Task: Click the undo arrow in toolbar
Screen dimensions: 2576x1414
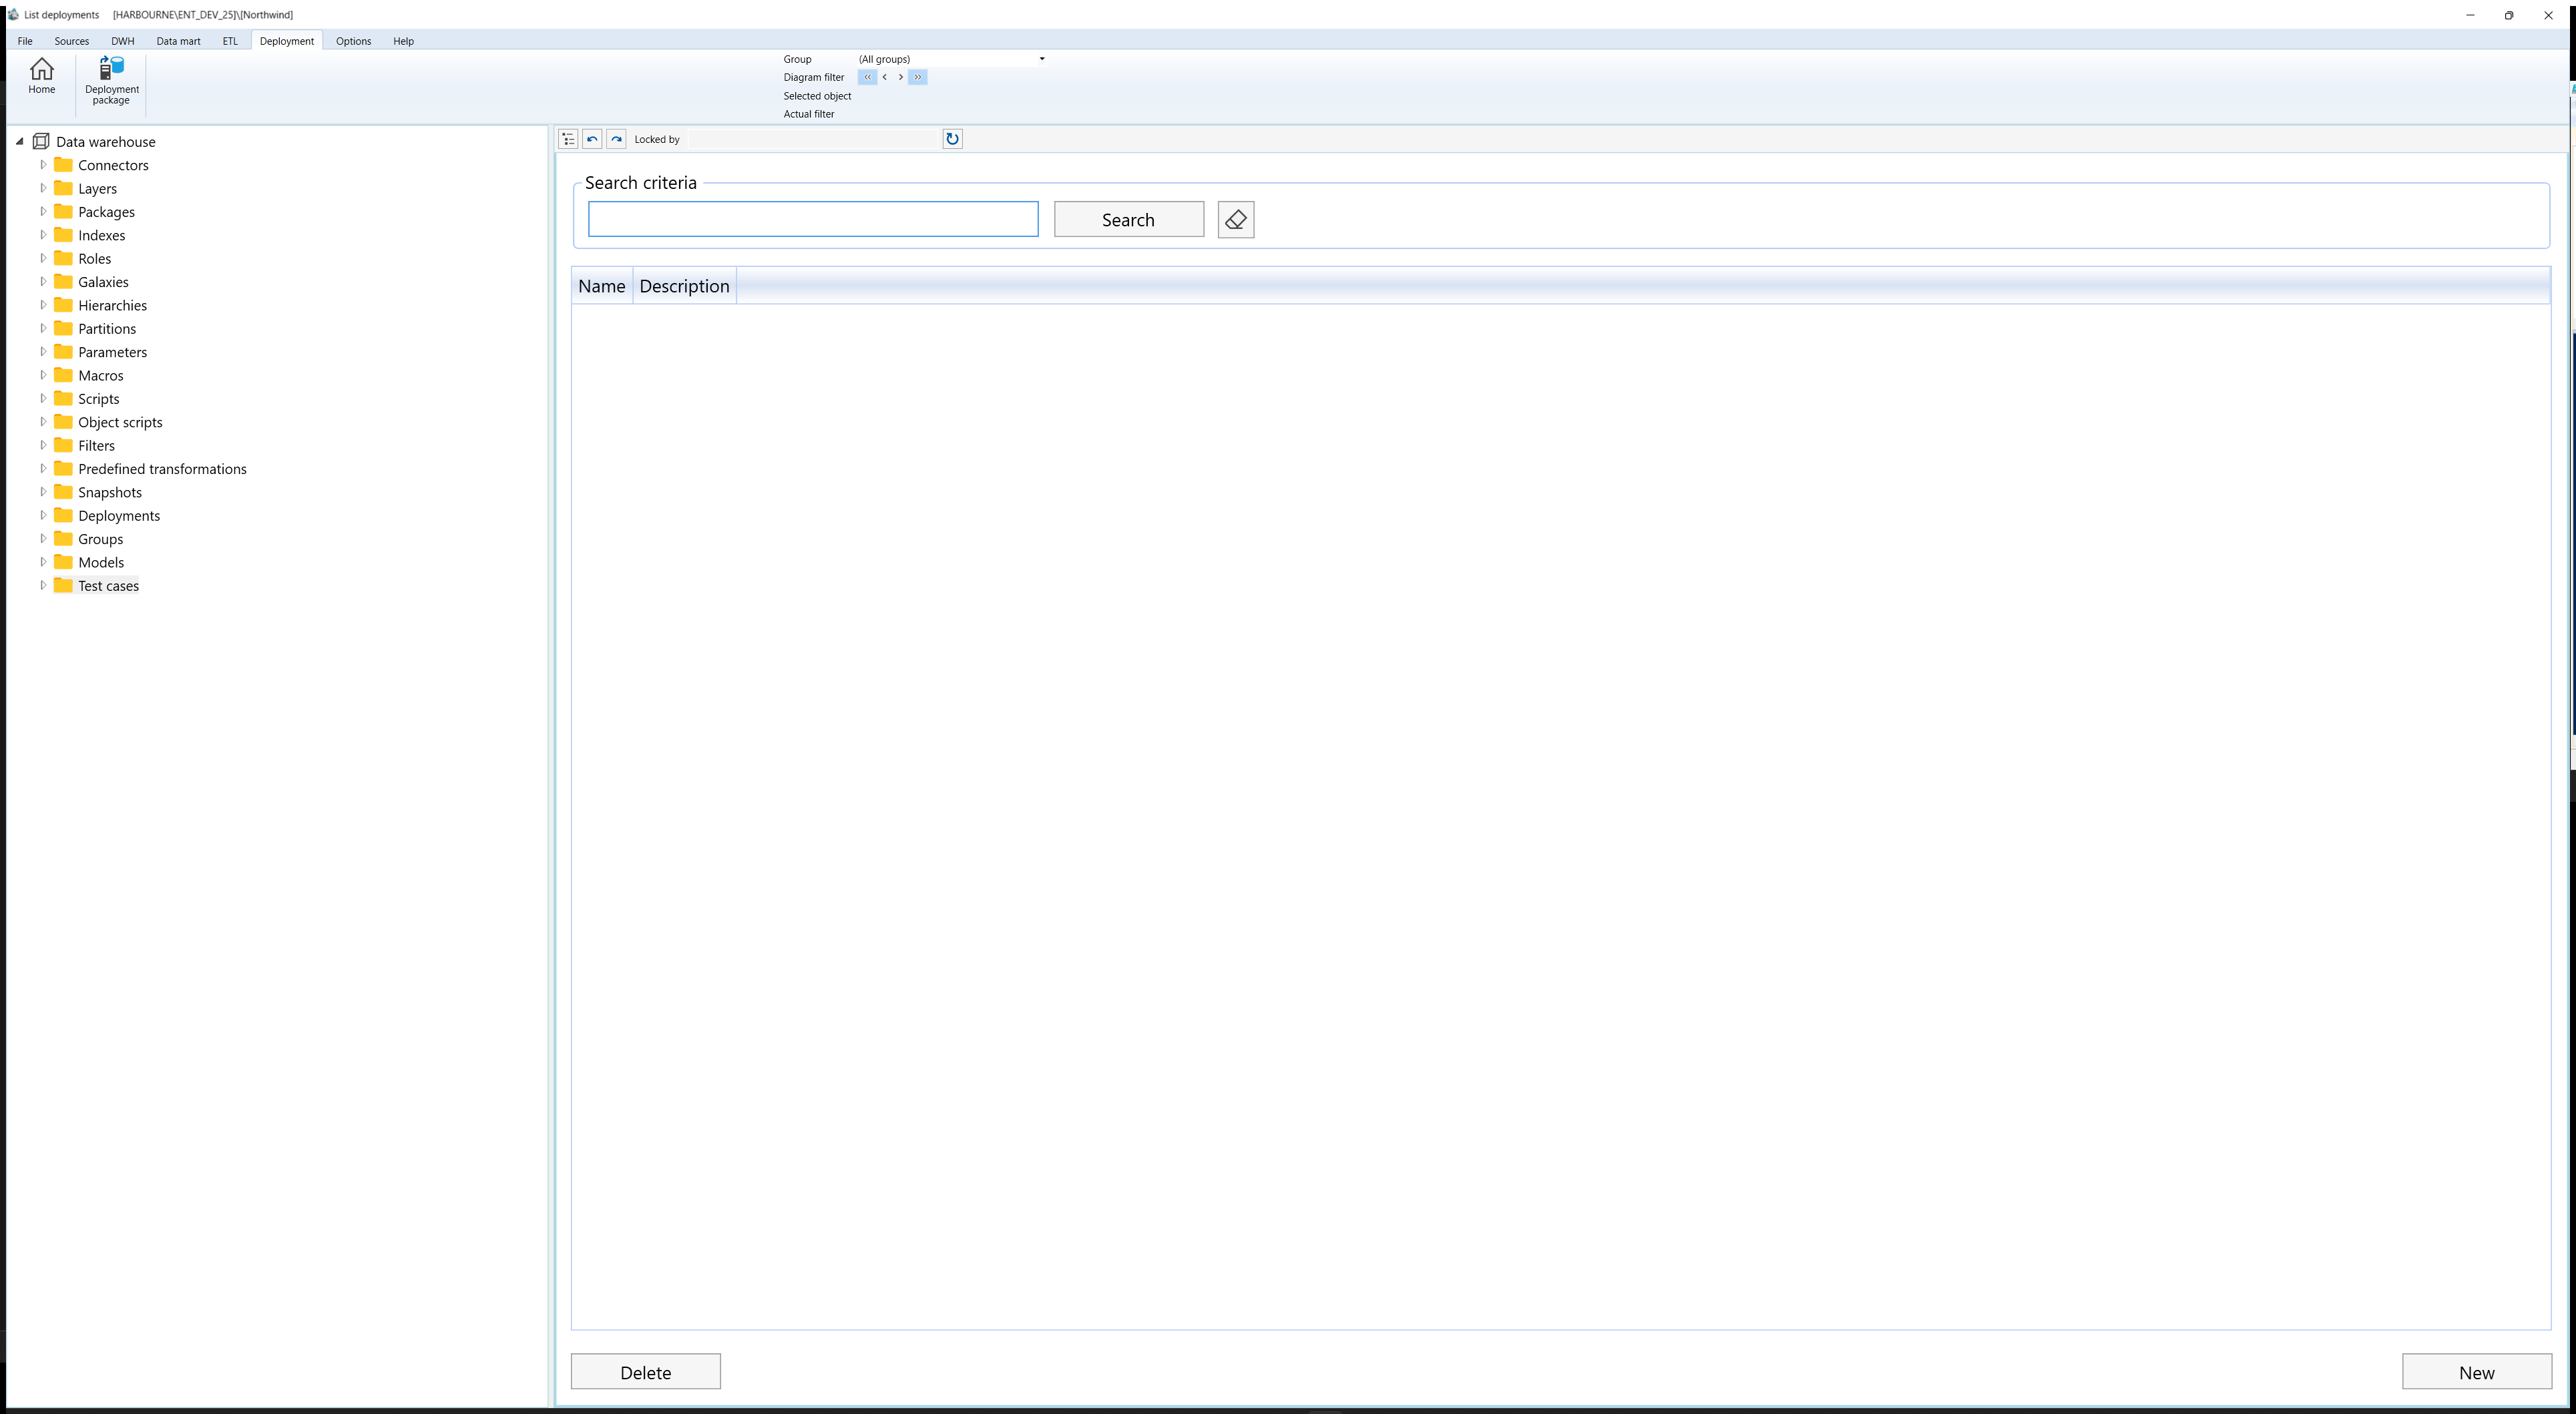Action: click(x=592, y=139)
